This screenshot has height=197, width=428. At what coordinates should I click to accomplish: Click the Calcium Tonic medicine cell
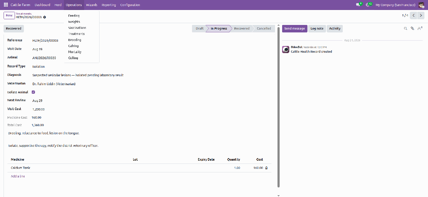(x=21, y=168)
